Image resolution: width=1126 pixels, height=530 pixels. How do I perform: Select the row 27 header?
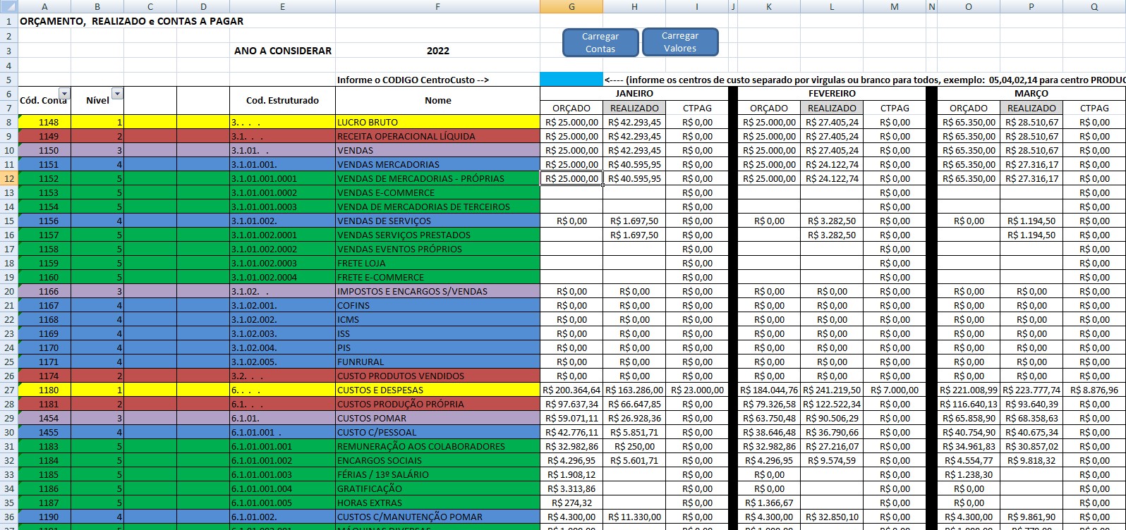(8, 390)
